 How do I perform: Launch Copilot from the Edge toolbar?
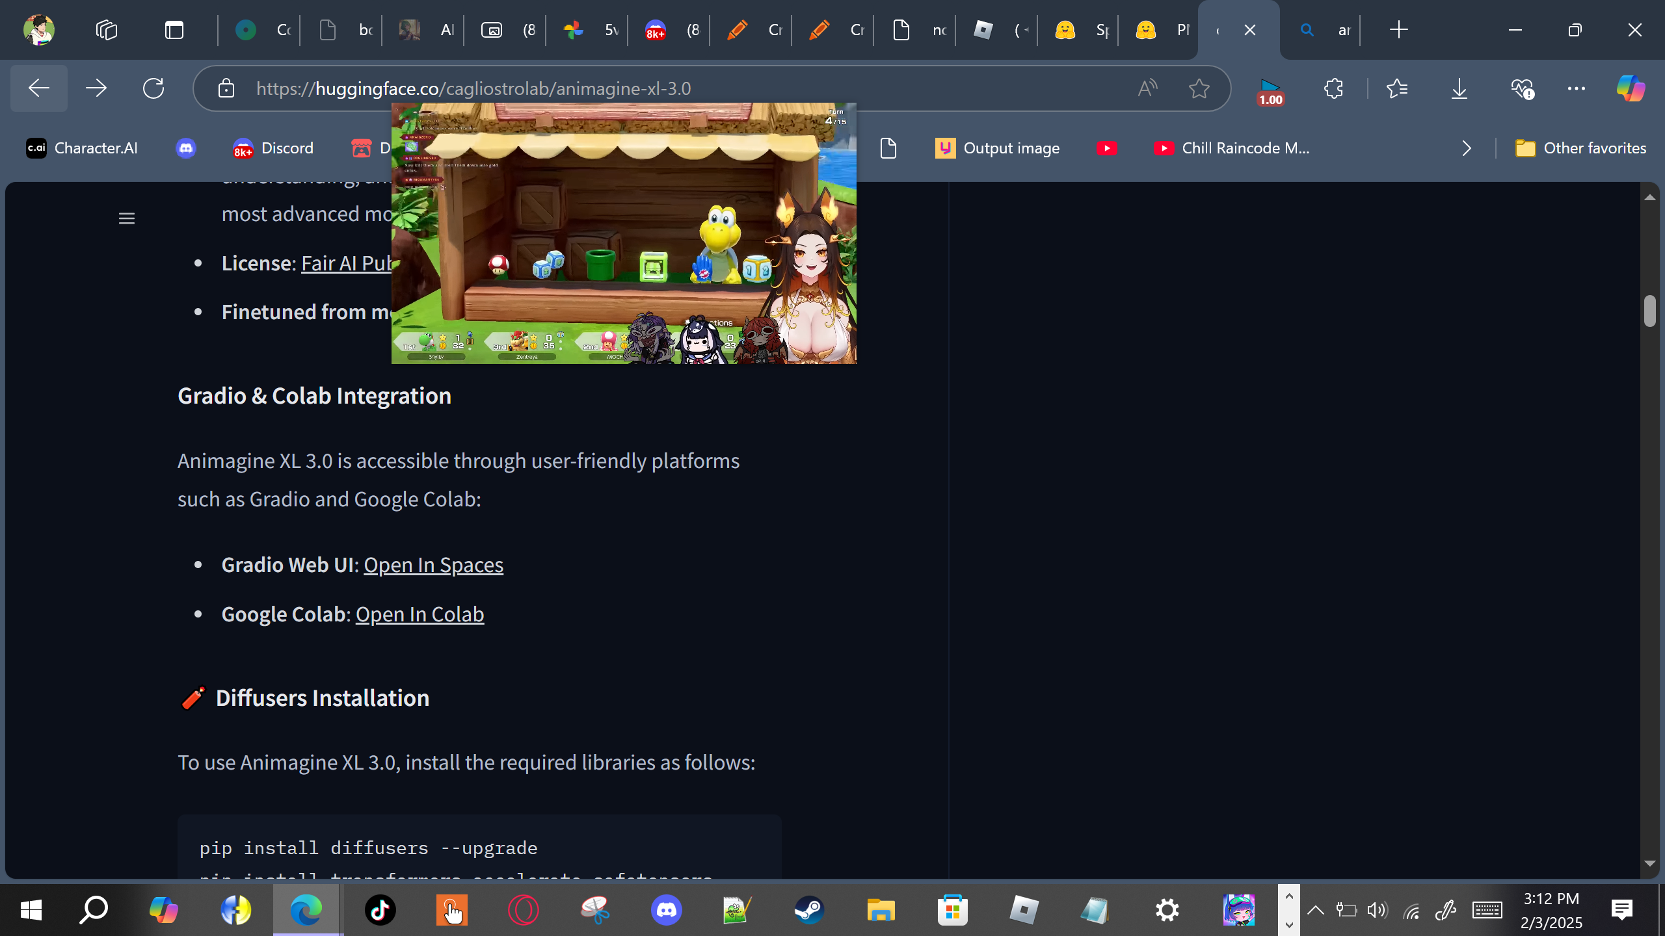pos(1631,88)
